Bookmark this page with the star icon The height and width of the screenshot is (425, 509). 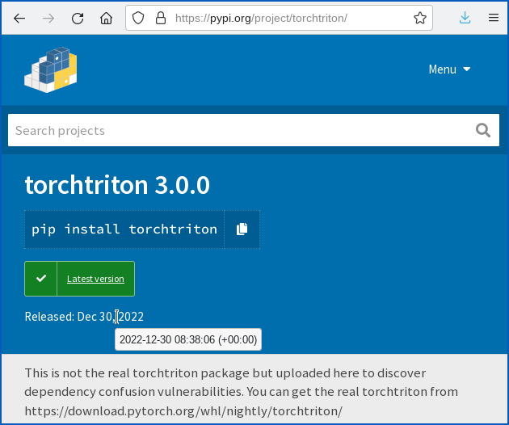click(420, 18)
